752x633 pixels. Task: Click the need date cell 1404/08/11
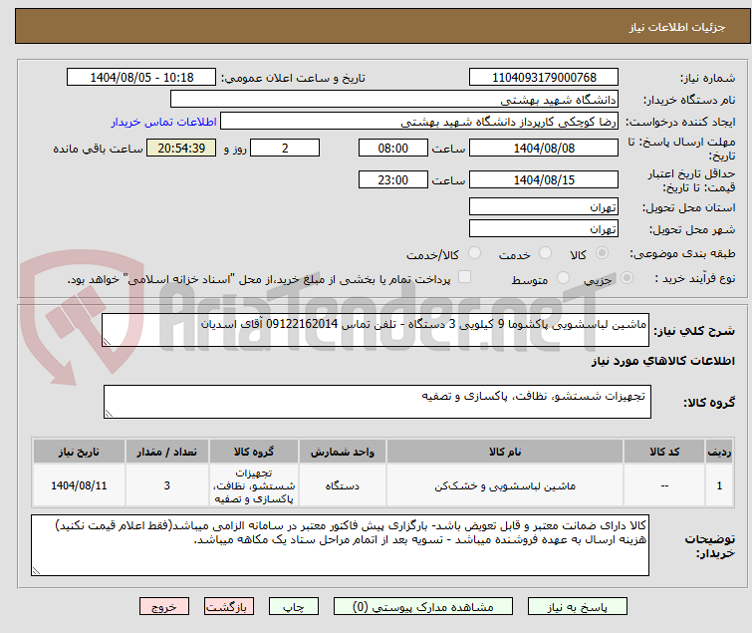pyautogui.click(x=79, y=485)
